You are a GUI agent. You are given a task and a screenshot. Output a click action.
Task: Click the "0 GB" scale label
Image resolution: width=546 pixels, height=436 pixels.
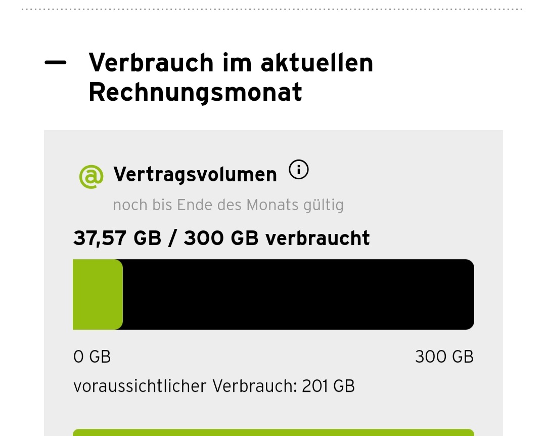pos(92,357)
